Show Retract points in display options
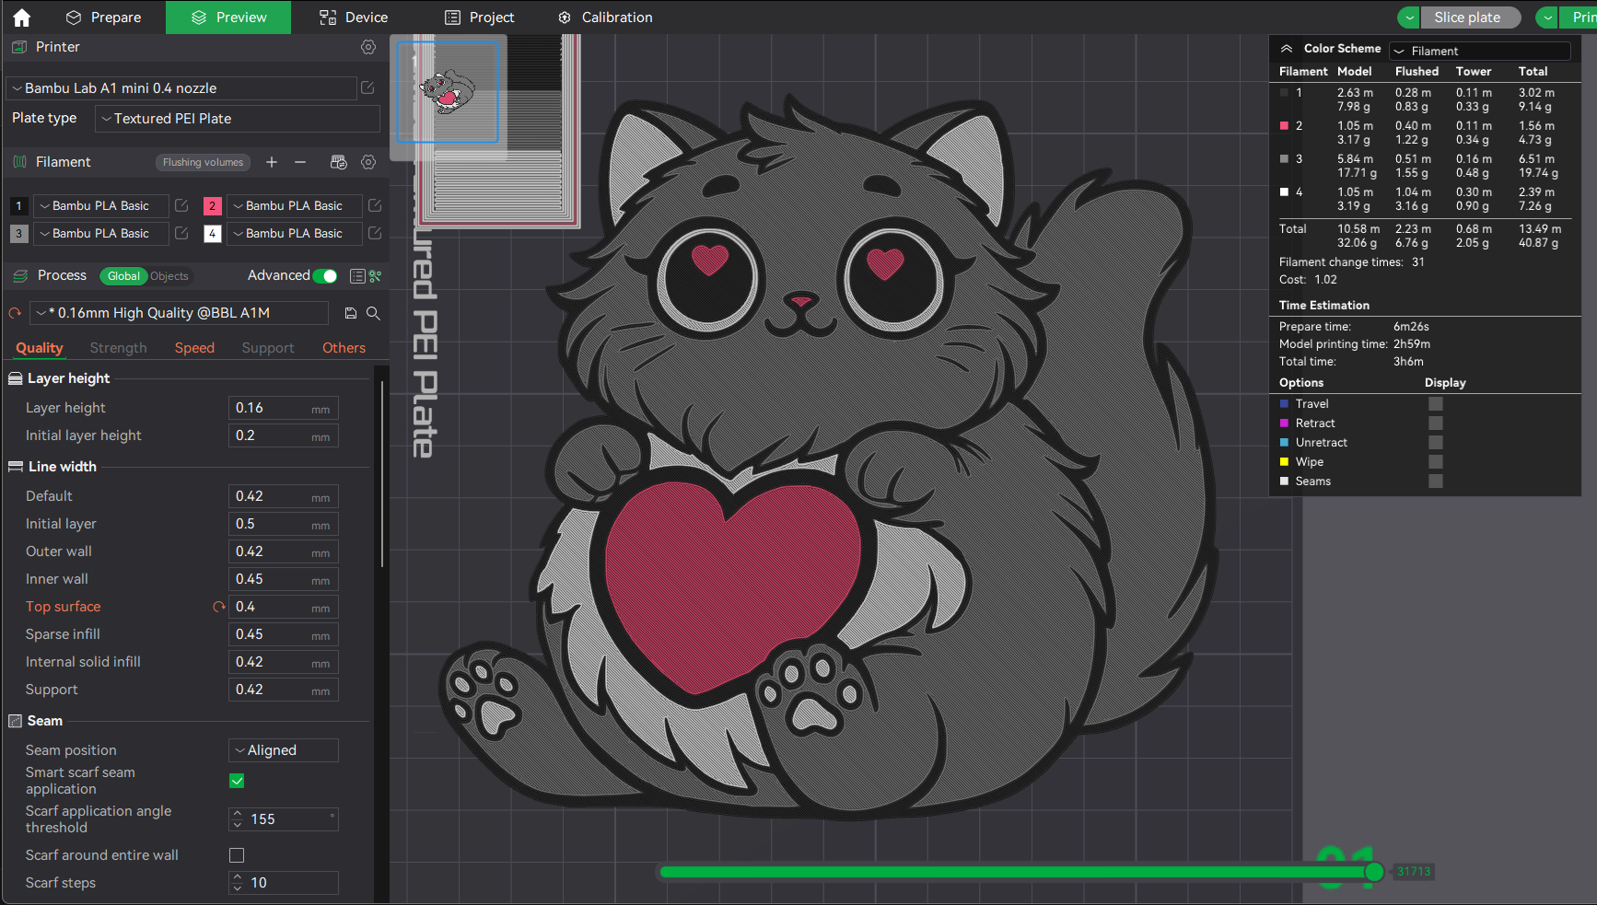Screen dimensions: 1597x905 pos(1436,423)
